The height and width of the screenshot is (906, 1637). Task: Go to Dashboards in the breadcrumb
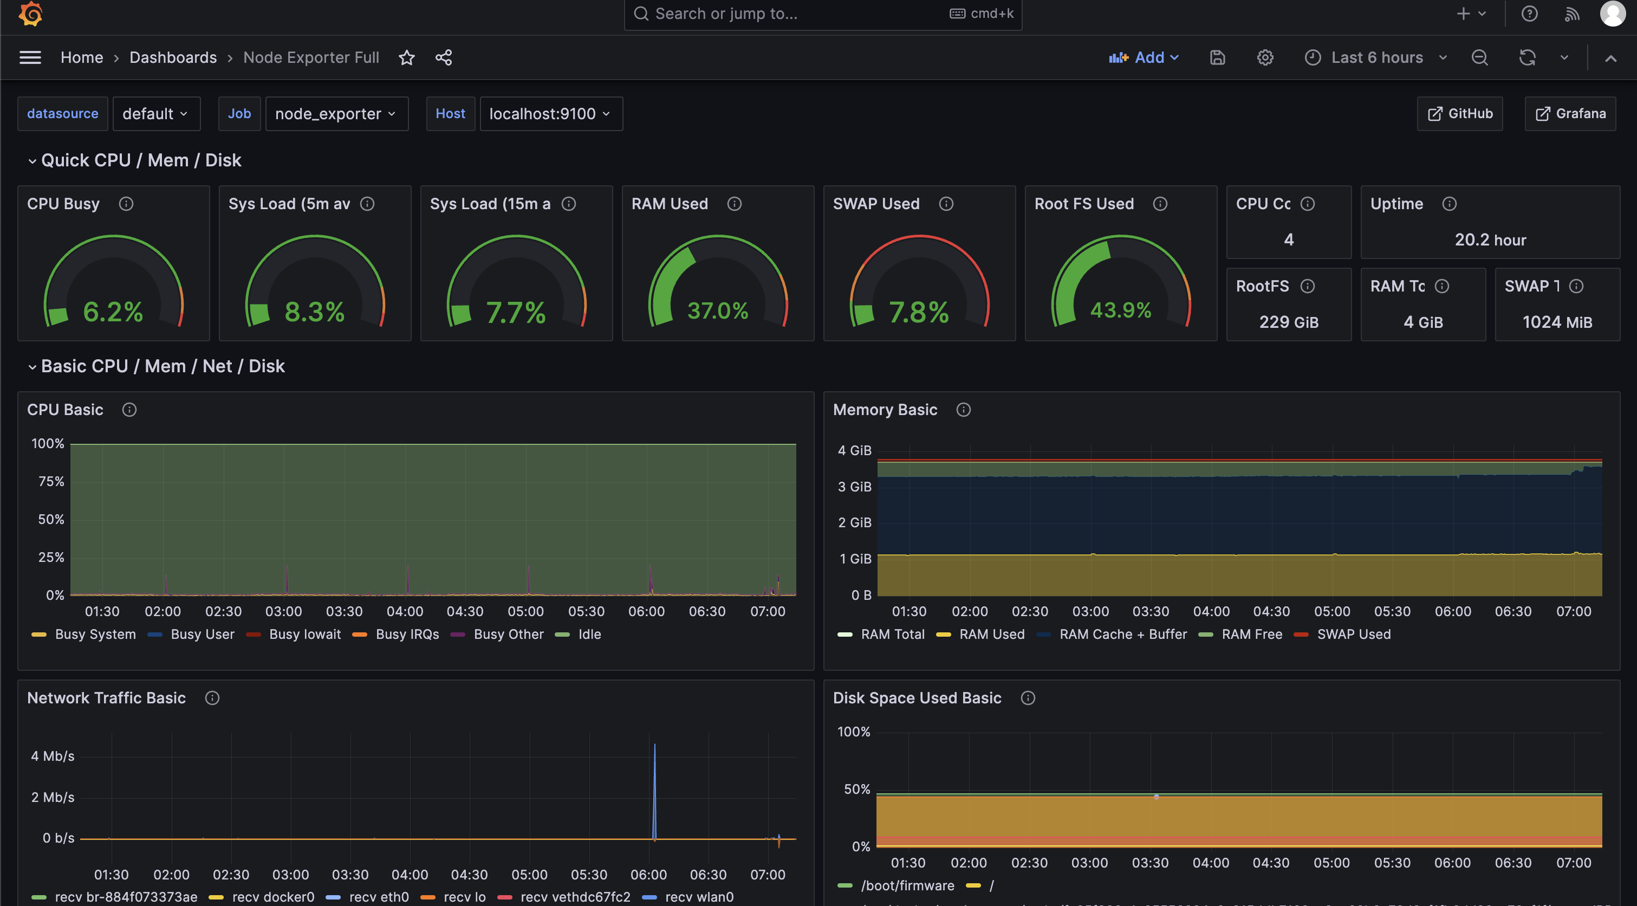point(173,58)
